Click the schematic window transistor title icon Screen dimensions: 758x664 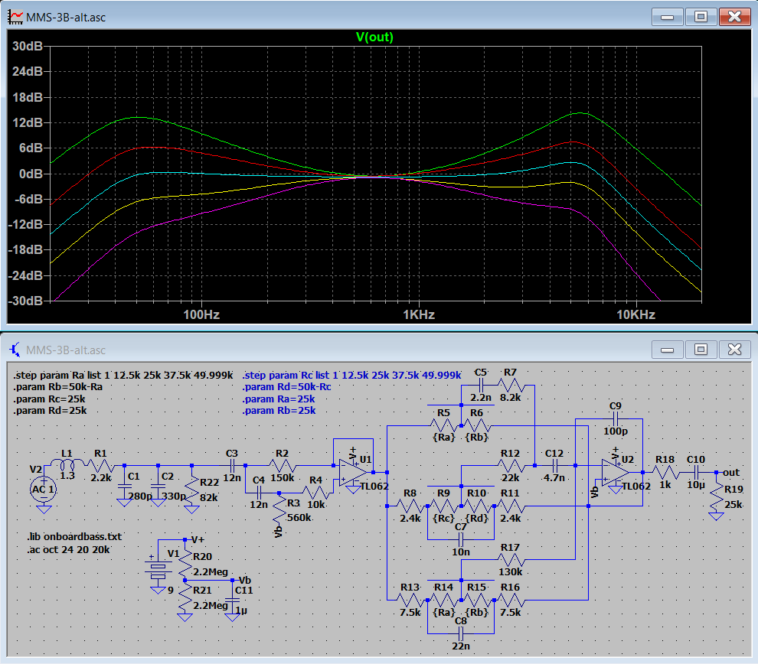tap(15, 350)
